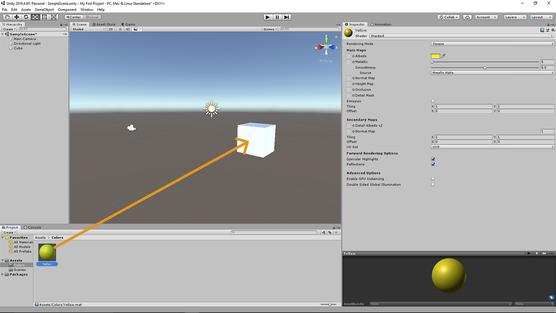Open the GameObject menu
This screenshot has height=313, width=556.
point(44,10)
